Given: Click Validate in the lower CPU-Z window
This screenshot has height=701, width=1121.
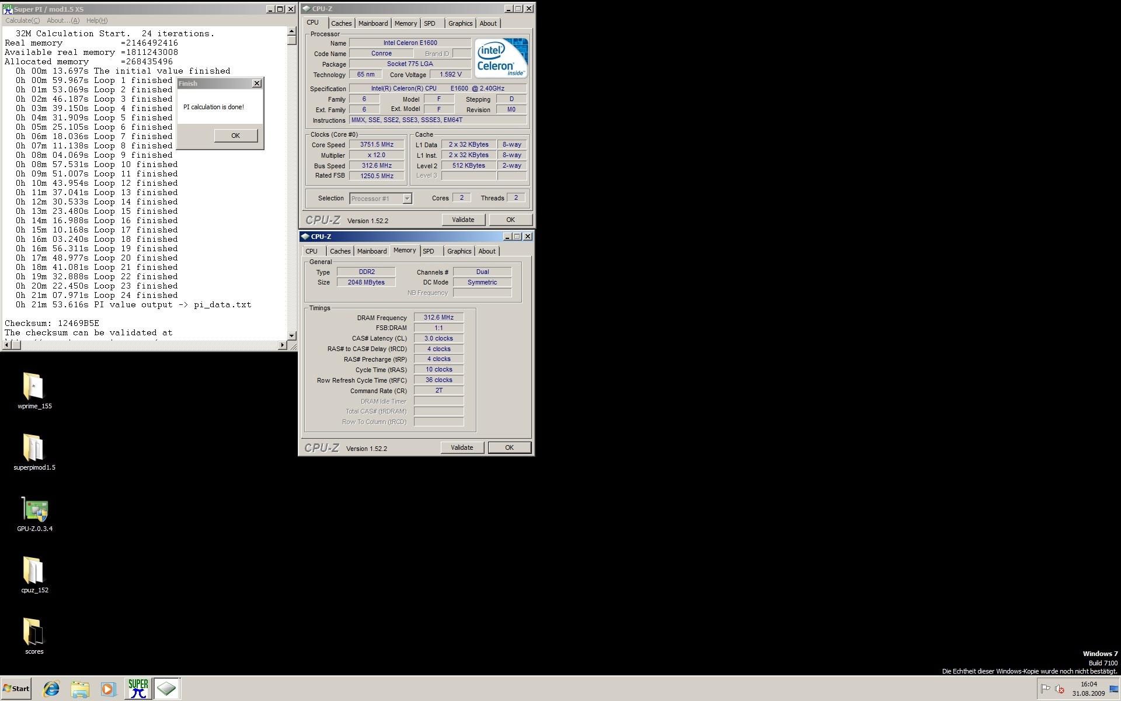Looking at the screenshot, I should click(x=462, y=447).
